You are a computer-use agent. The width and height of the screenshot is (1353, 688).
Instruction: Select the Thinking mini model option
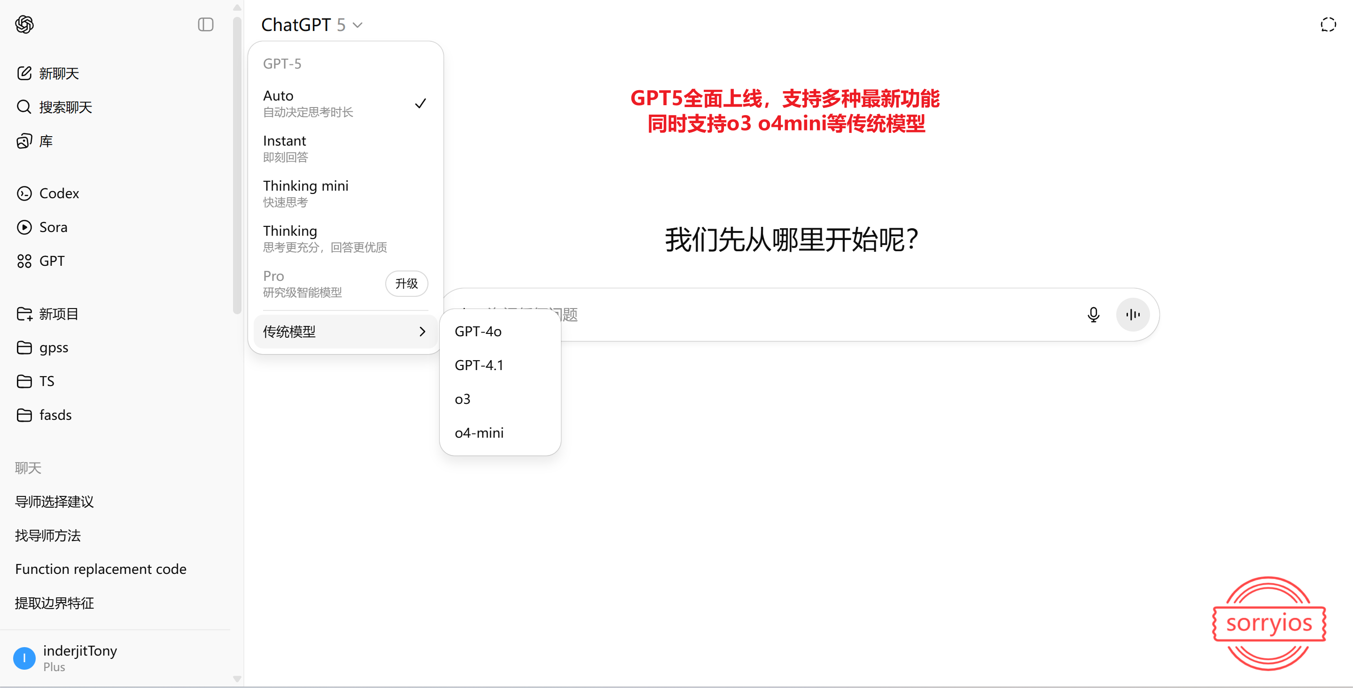point(345,193)
